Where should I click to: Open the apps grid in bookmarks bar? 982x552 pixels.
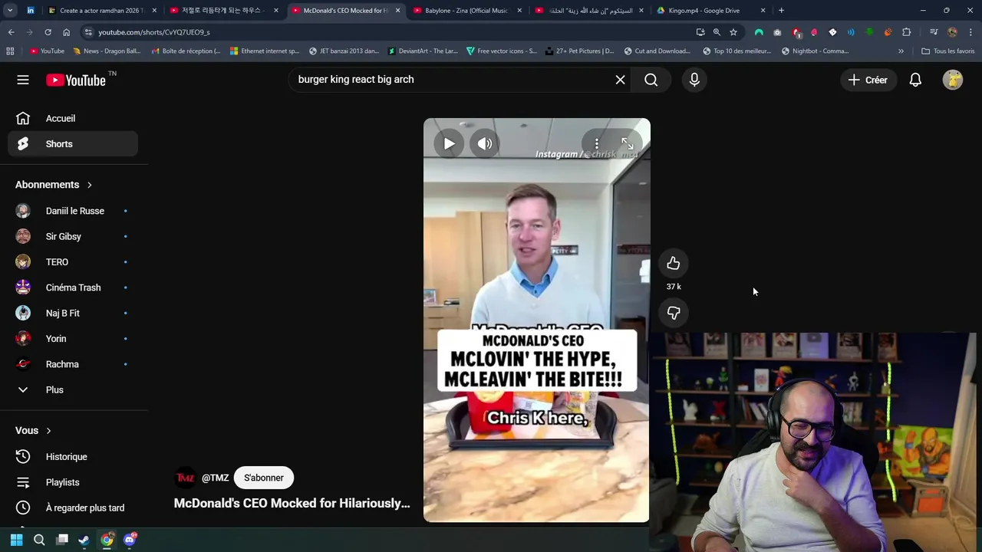point(10,51)
